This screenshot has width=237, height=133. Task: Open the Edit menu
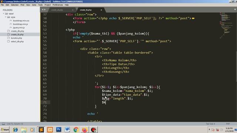(x=7, y=5)
